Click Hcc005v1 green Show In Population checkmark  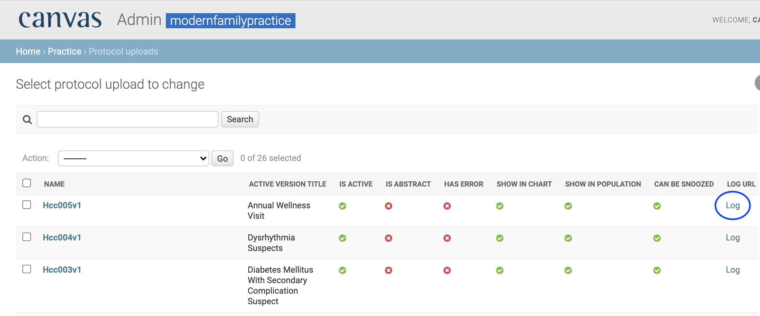(568, 206)
